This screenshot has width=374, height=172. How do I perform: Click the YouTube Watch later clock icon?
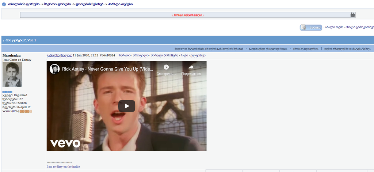click(166, 67)
